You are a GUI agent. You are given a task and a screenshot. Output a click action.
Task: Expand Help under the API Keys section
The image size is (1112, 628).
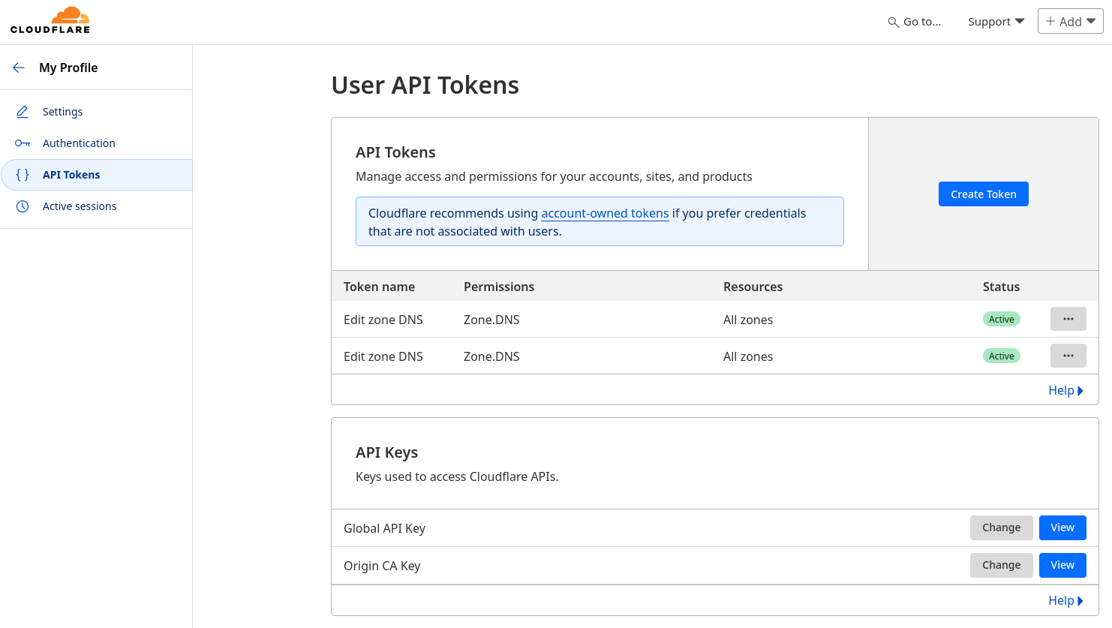coord(1065,600)
